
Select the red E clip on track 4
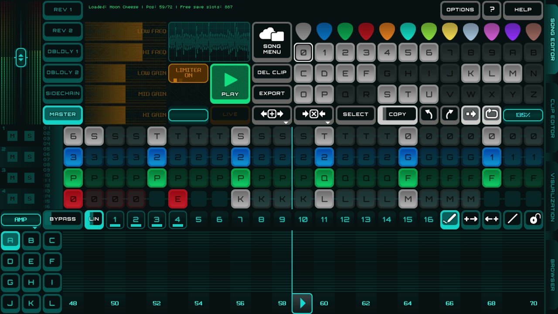178,199
